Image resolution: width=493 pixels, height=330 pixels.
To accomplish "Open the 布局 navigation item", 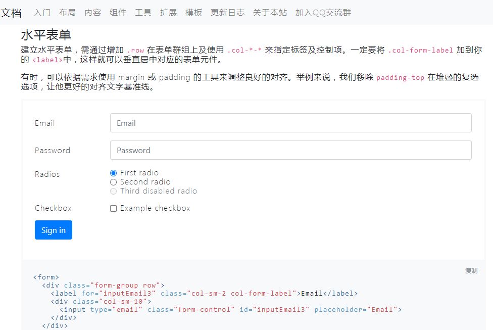I will 67,13.
